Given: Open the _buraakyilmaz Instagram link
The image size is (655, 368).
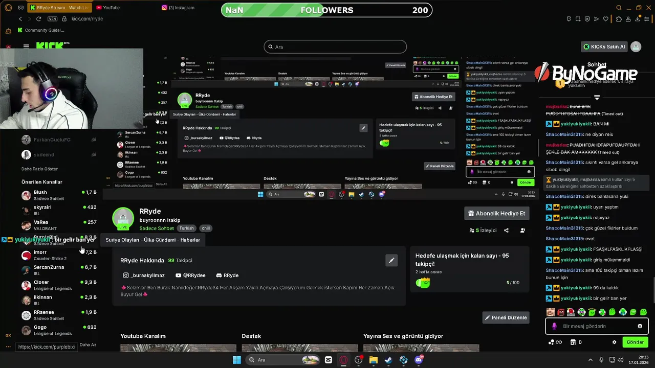Looking at the screenshot, I should tap(144, 275).
